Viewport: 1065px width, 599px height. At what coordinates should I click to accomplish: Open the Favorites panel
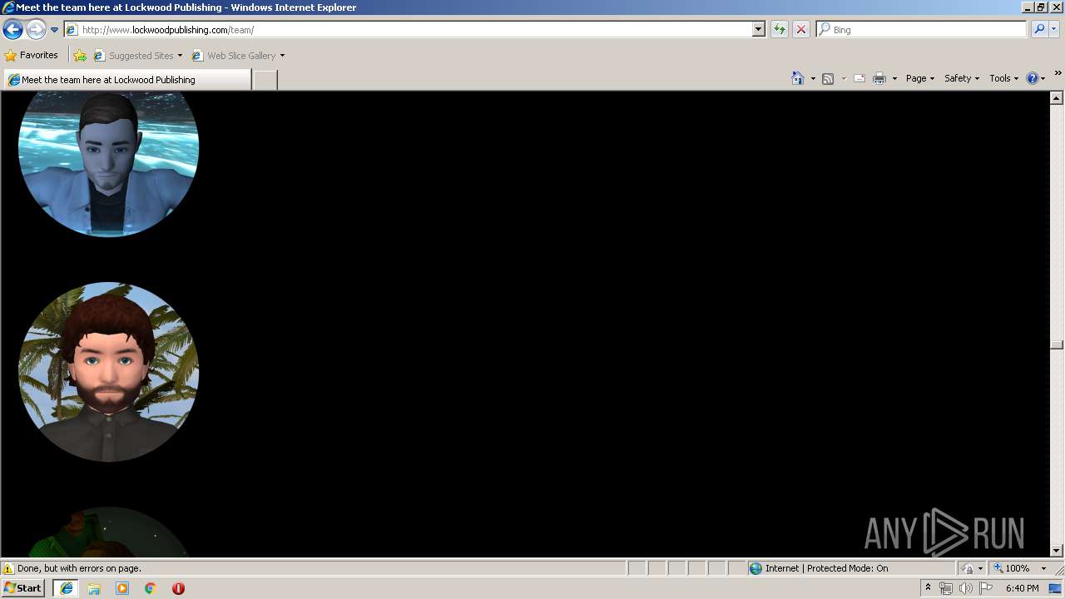point(32,56)
